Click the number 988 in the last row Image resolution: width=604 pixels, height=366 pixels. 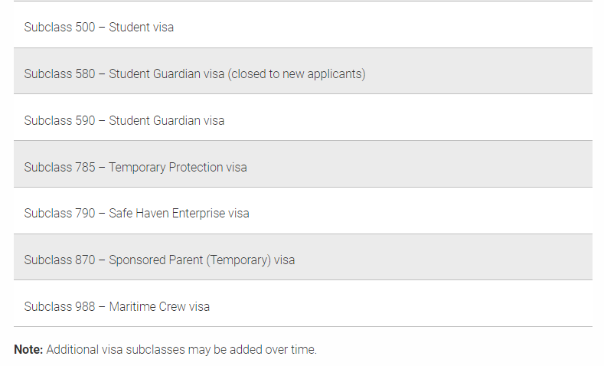pyautogui.click(x=85, y=307)
